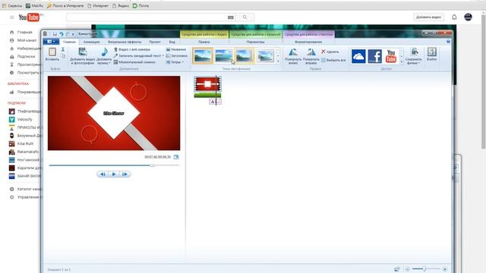The width and height of the screenshot is (486, 273).
Task: Click Webcam video (Видео с веб-камеры)
Action: pos(132,49)
